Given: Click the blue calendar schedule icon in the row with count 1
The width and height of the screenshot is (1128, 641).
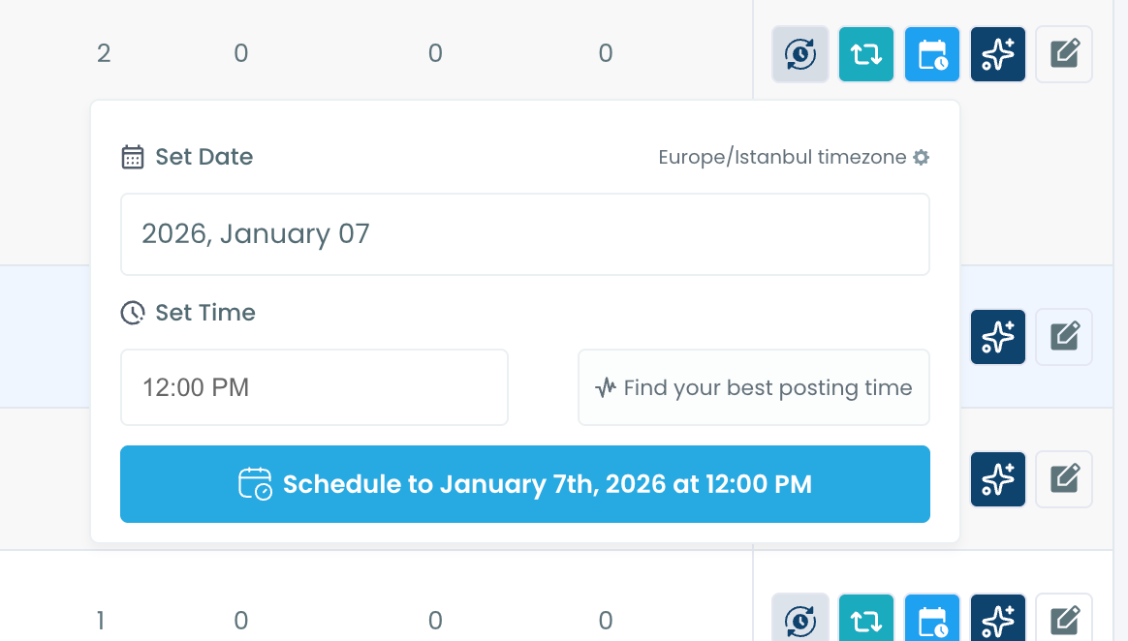Looking at the screenshot, I should coord(932,620).
